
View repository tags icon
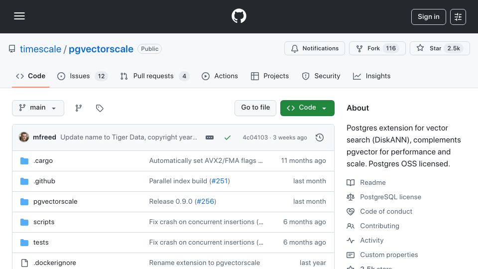coord(100,108)
